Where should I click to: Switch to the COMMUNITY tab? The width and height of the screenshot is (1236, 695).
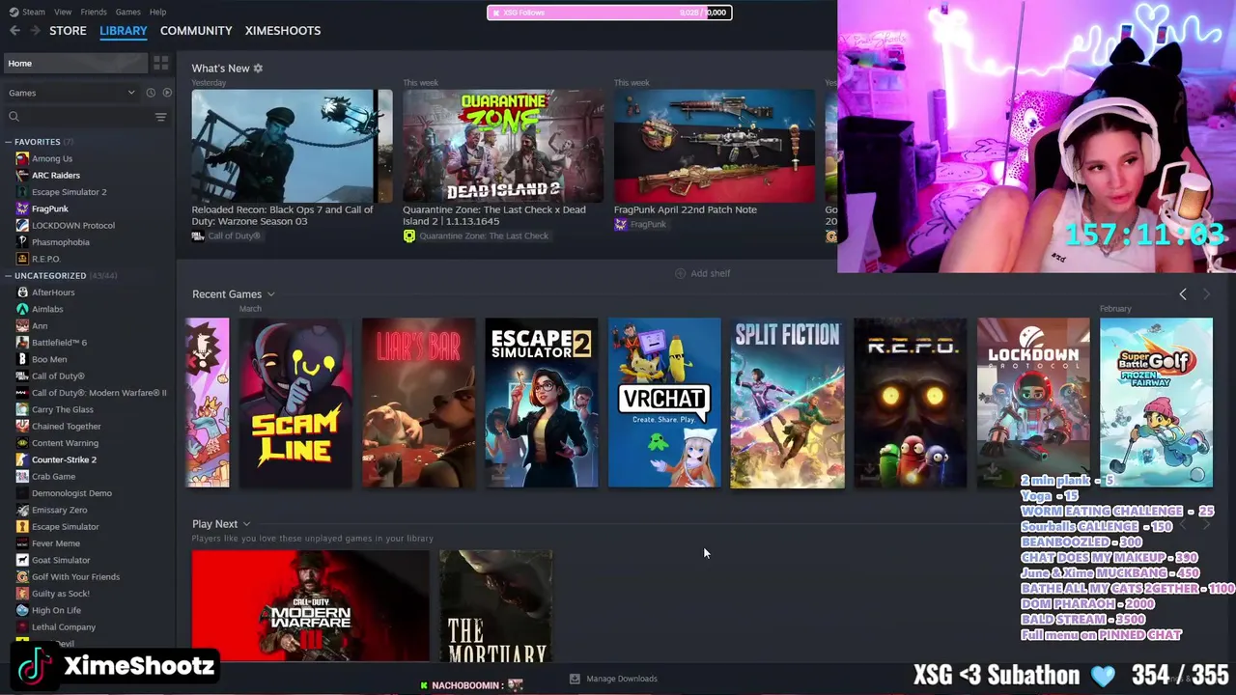(x=196, y=31)
